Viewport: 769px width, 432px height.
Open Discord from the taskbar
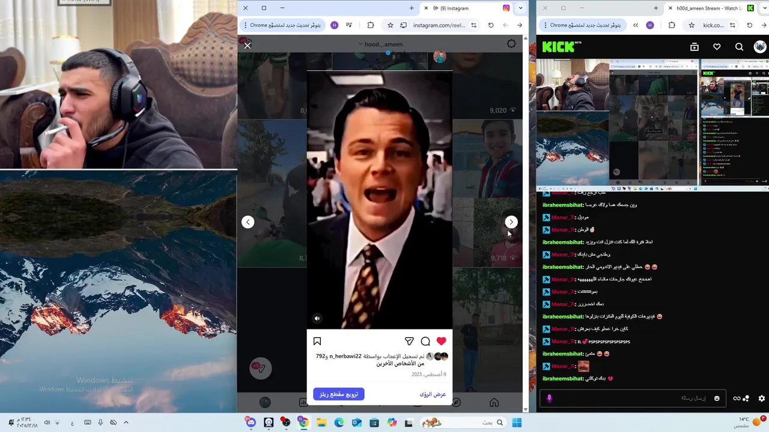point(251,422)
